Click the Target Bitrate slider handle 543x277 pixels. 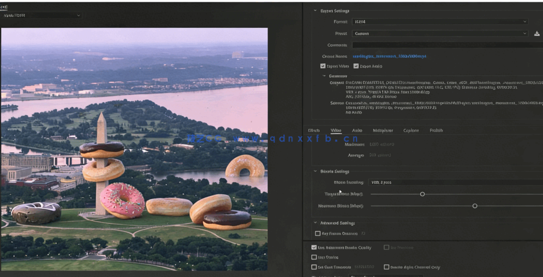pos(422,194)
